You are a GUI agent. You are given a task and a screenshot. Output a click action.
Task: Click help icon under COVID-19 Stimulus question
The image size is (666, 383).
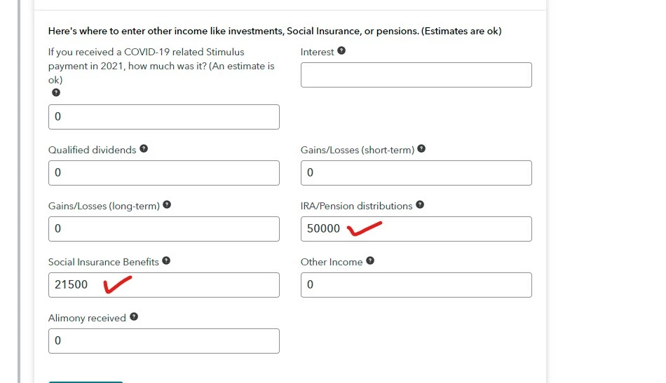pos(55,92)
